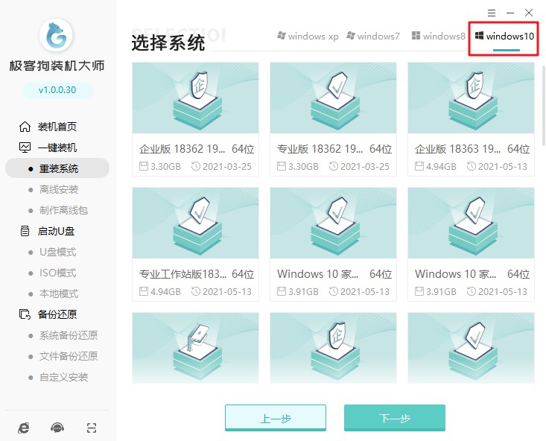Screen dimensions: 546x441
Task: Open 系统备份还原 sidebar item
Action: [68, 335]
